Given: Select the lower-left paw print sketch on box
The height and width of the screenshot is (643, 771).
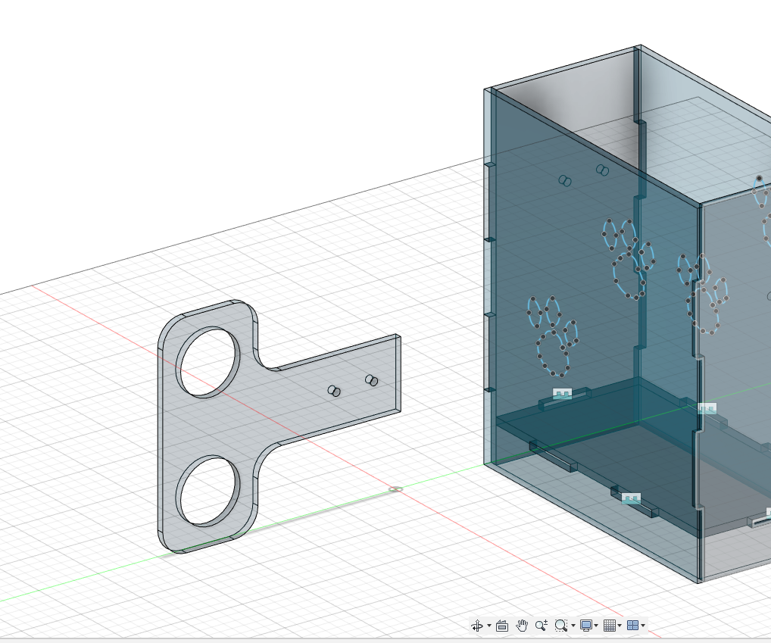Looking at the screenshot, I should 554,337.
